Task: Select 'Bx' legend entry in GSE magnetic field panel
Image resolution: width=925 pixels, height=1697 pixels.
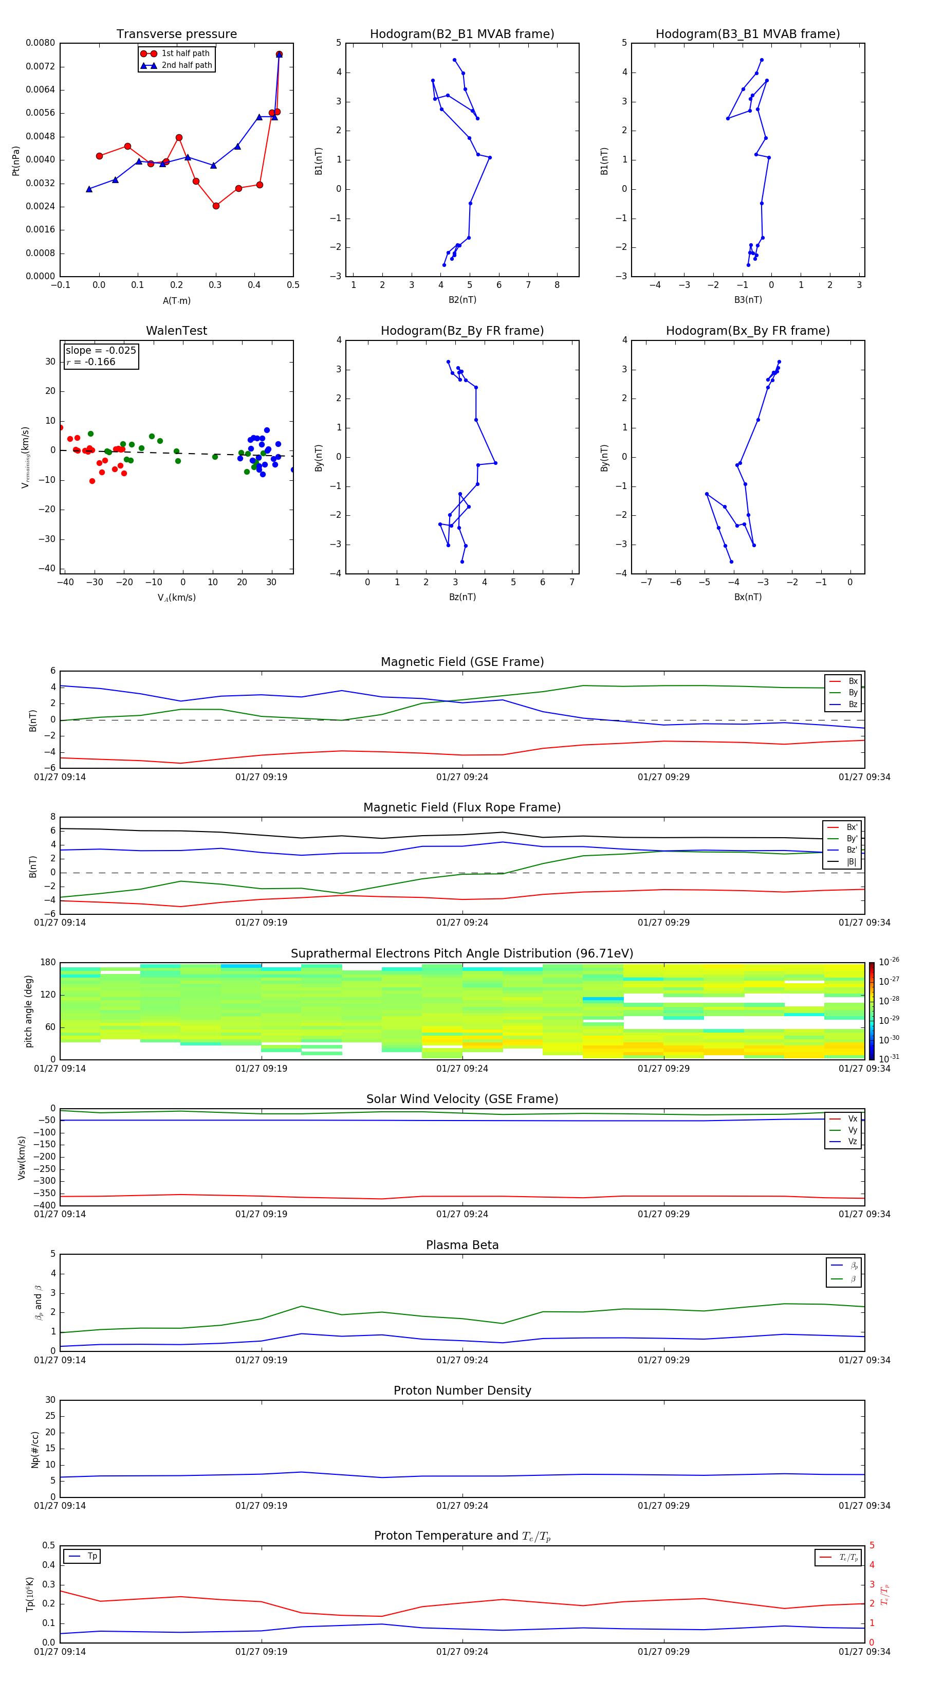Action: [x=843, y=682]
